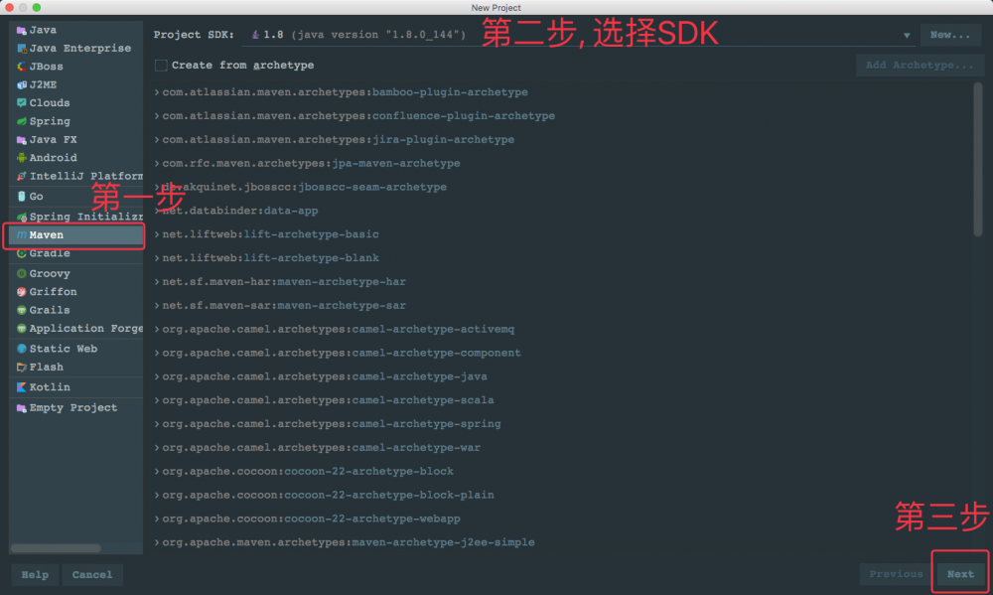
Task: Select camel-archetype-spring row
Action: coord(562,424)
